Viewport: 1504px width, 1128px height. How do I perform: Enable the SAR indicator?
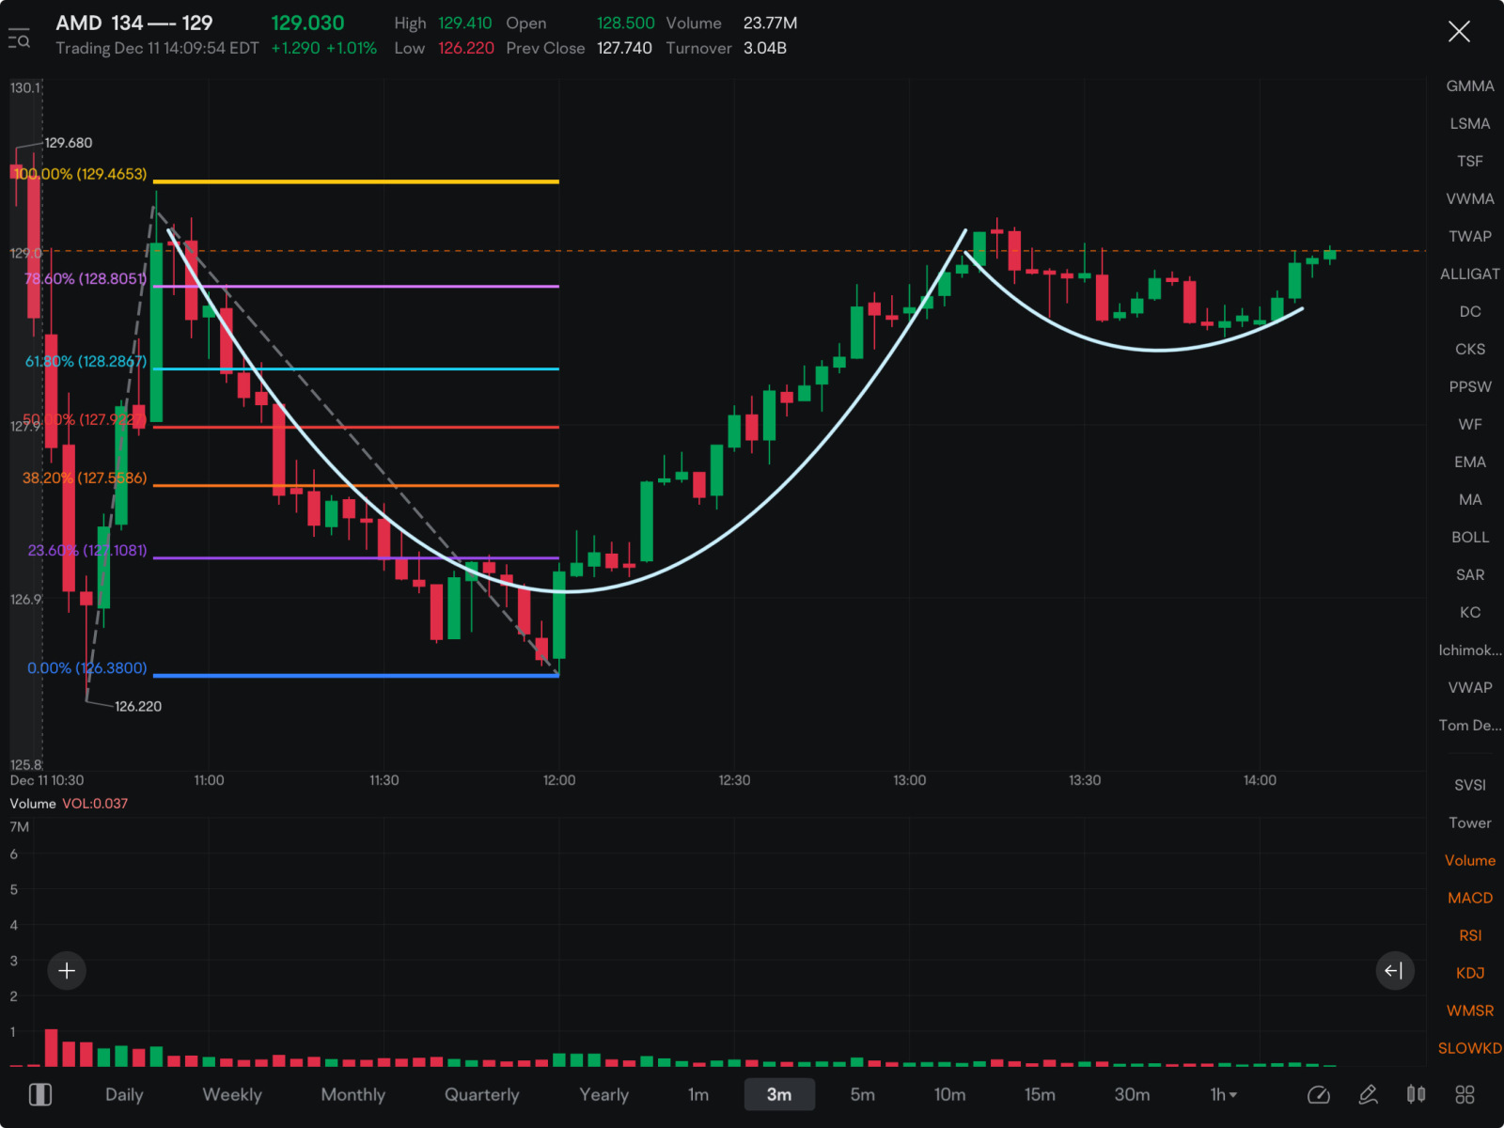(1470, 574)
